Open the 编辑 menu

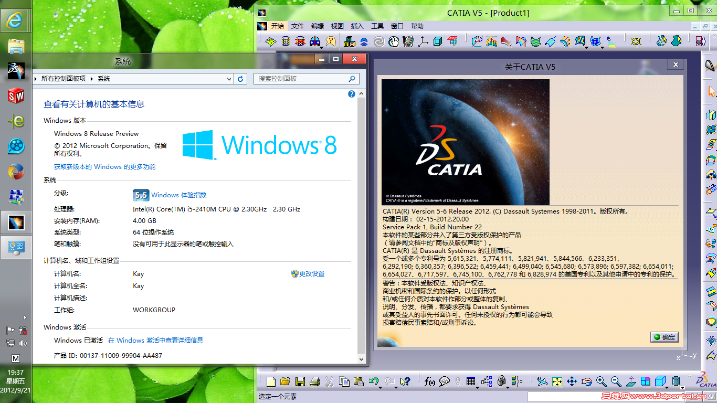(318, 26)
